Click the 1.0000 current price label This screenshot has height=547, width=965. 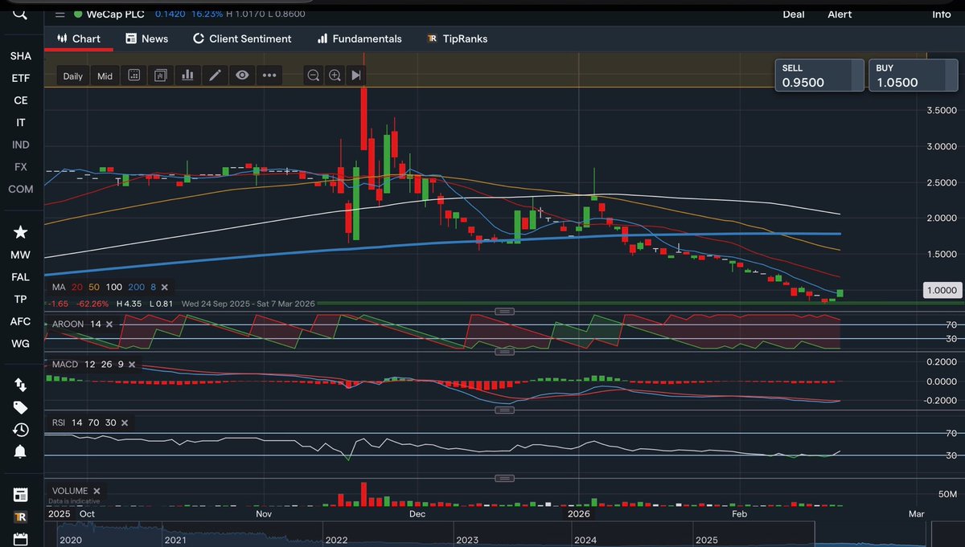coord(940,290)
